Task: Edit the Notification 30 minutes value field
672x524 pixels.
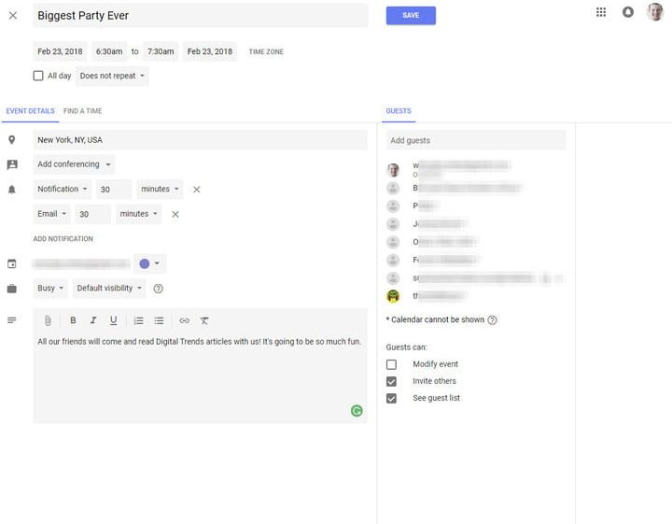Action: coord(114,189)
